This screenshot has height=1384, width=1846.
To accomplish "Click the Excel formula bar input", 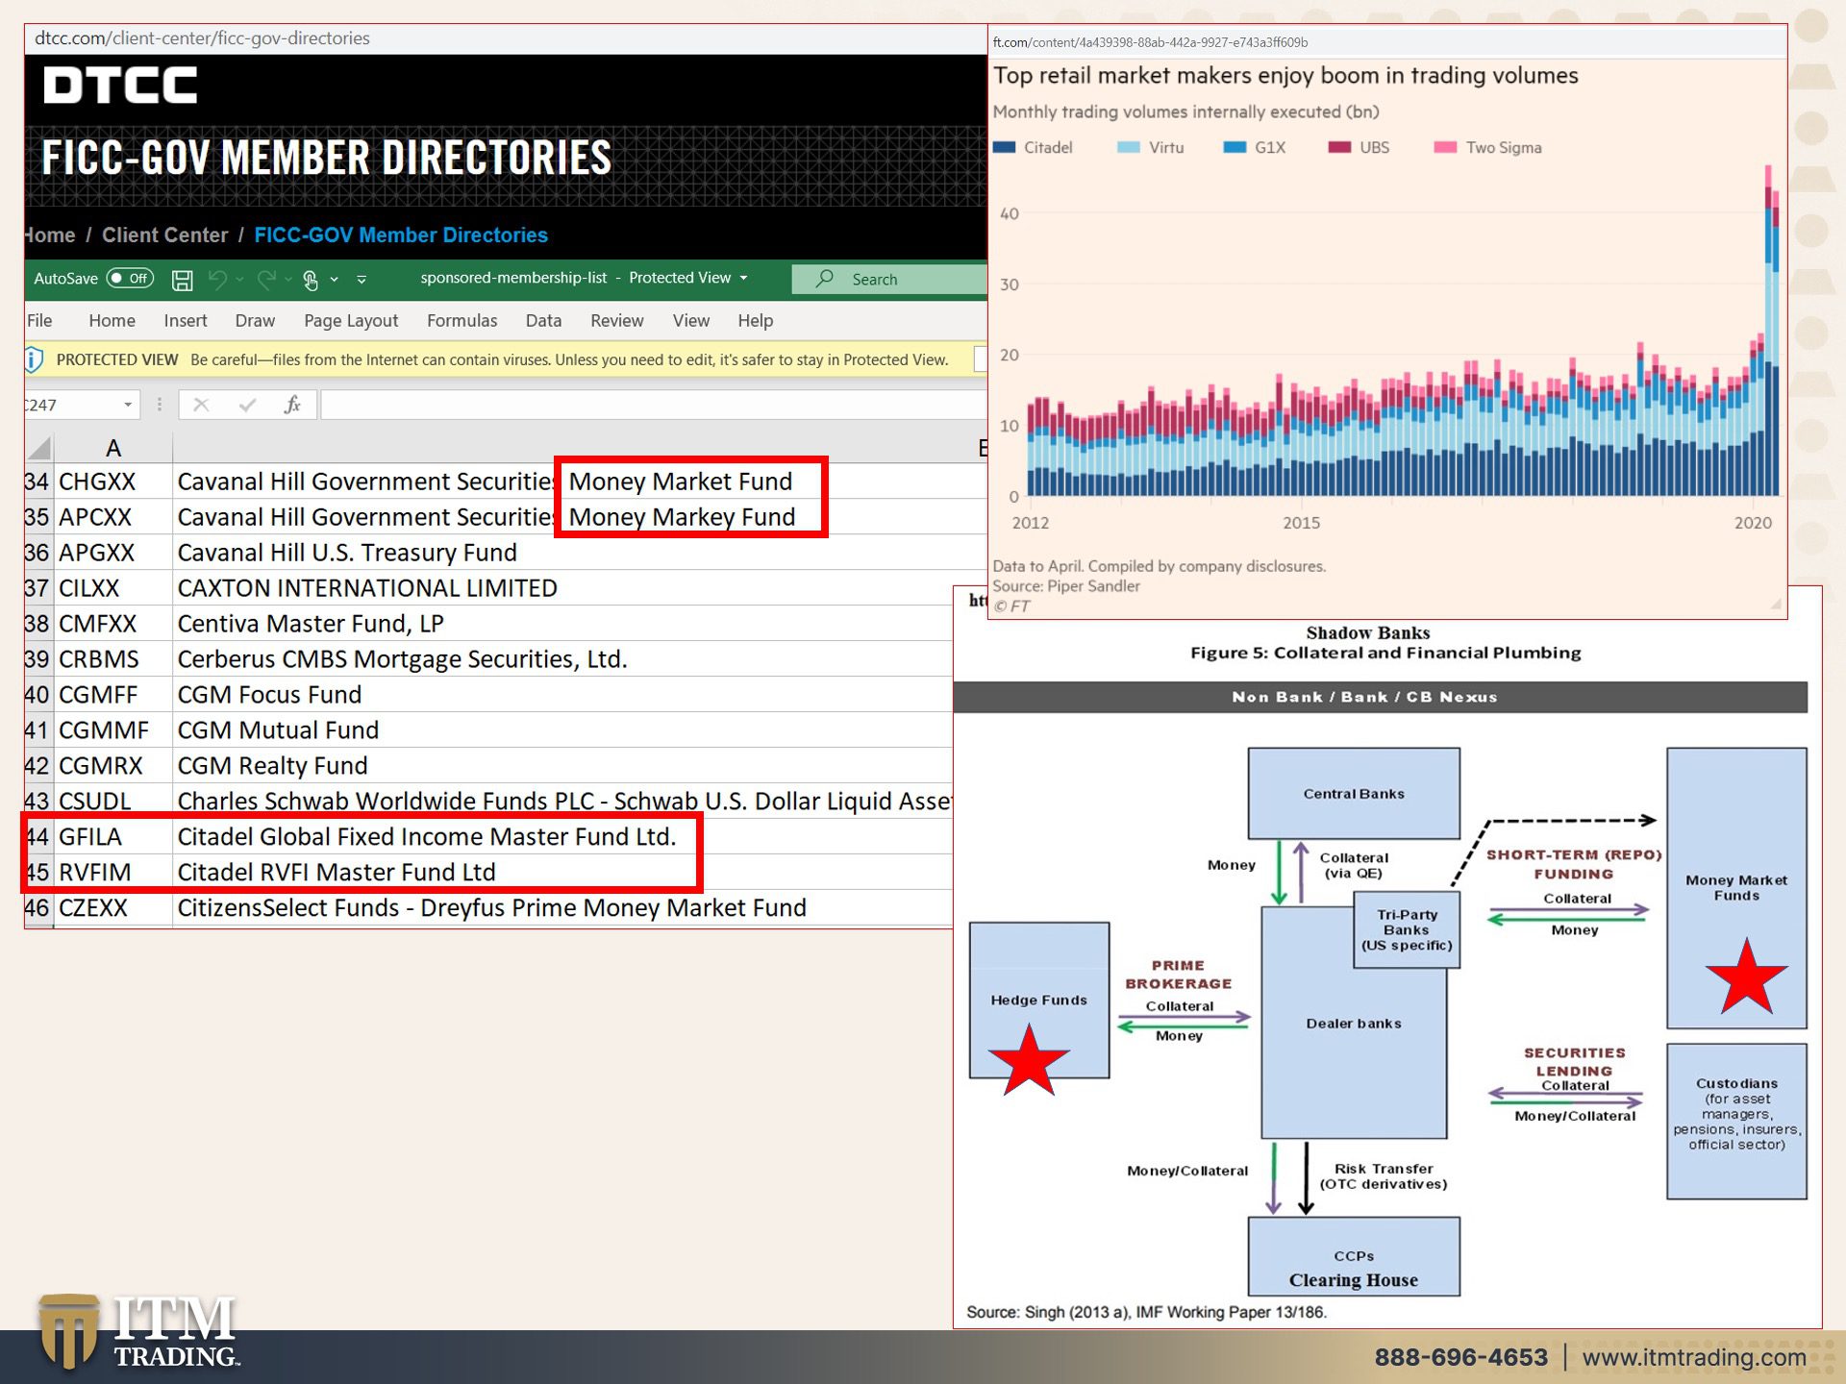I will [x=654, y=405].
